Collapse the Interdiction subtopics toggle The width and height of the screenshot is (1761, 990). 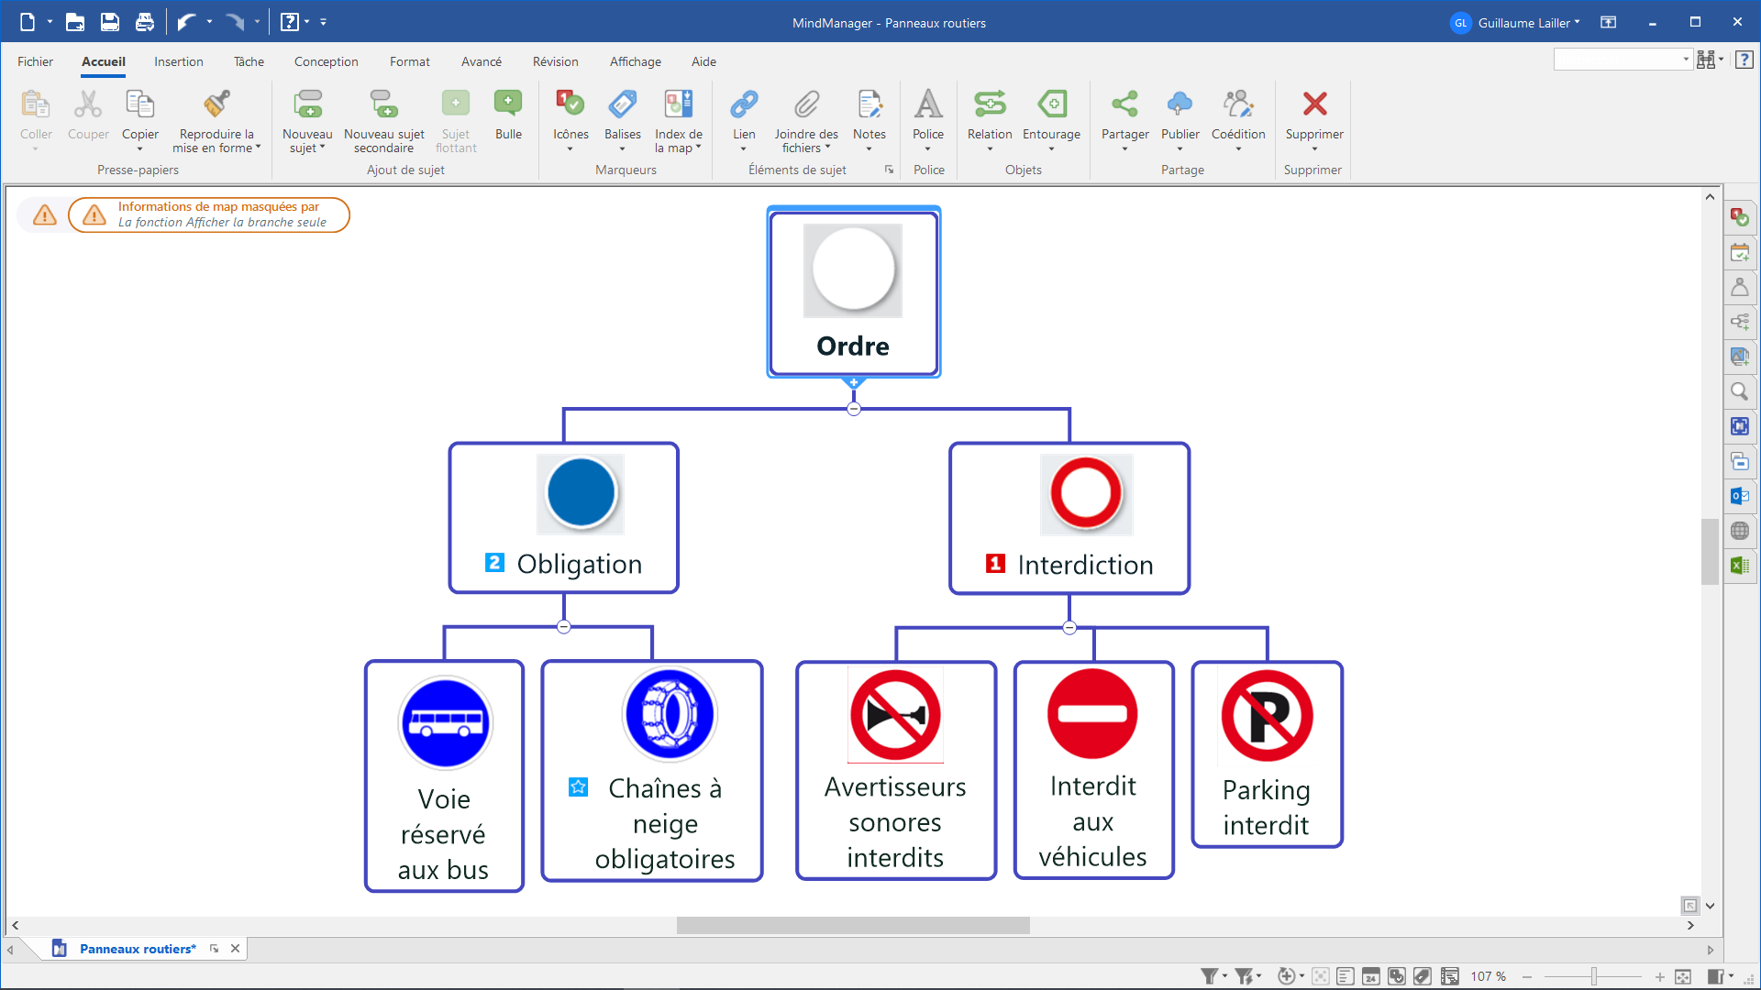point(1069,628)
